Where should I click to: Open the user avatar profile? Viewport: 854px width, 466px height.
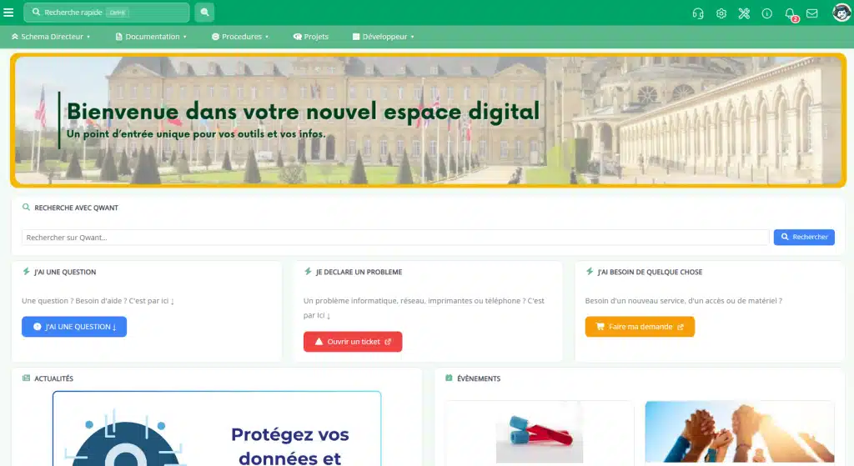pos(841,13)
